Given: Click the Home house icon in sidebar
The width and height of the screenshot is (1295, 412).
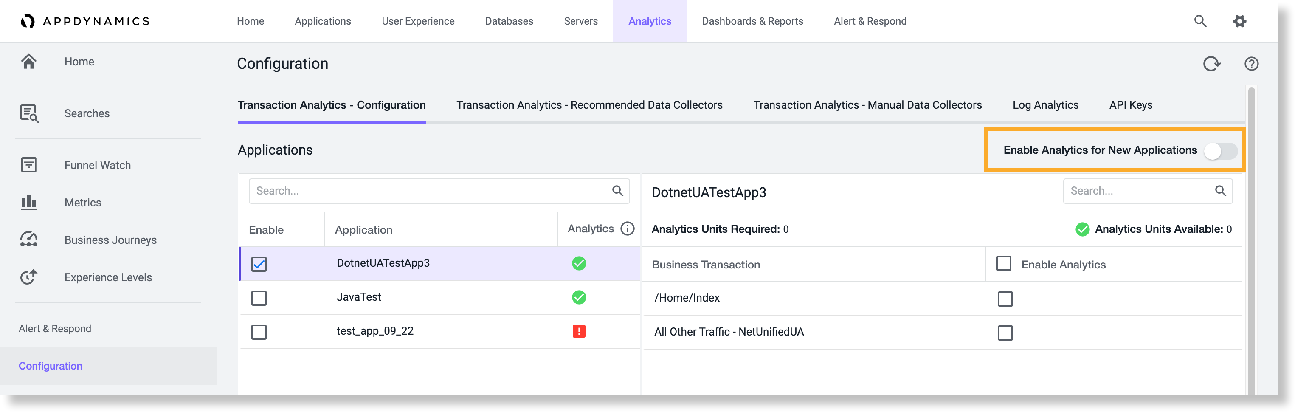Looking at the screenshot, I should (28, 61).
